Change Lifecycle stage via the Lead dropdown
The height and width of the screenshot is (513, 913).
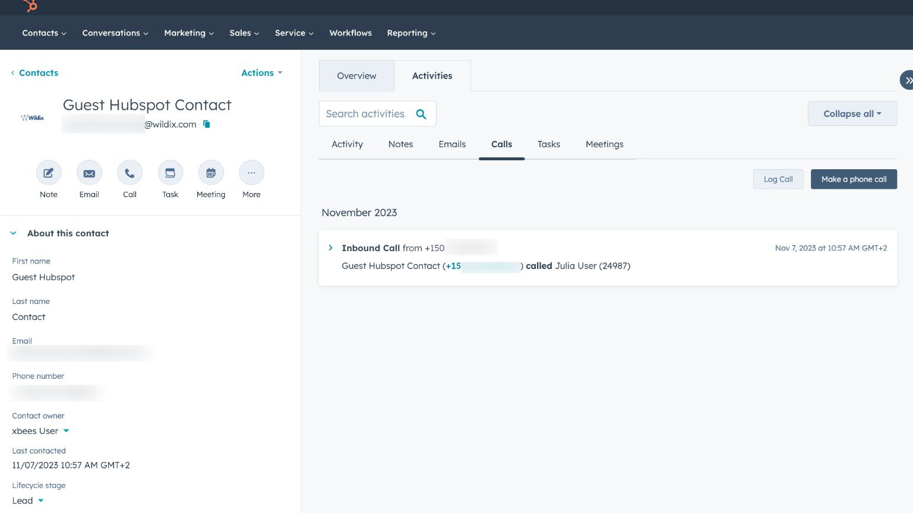tap(28, 501)
